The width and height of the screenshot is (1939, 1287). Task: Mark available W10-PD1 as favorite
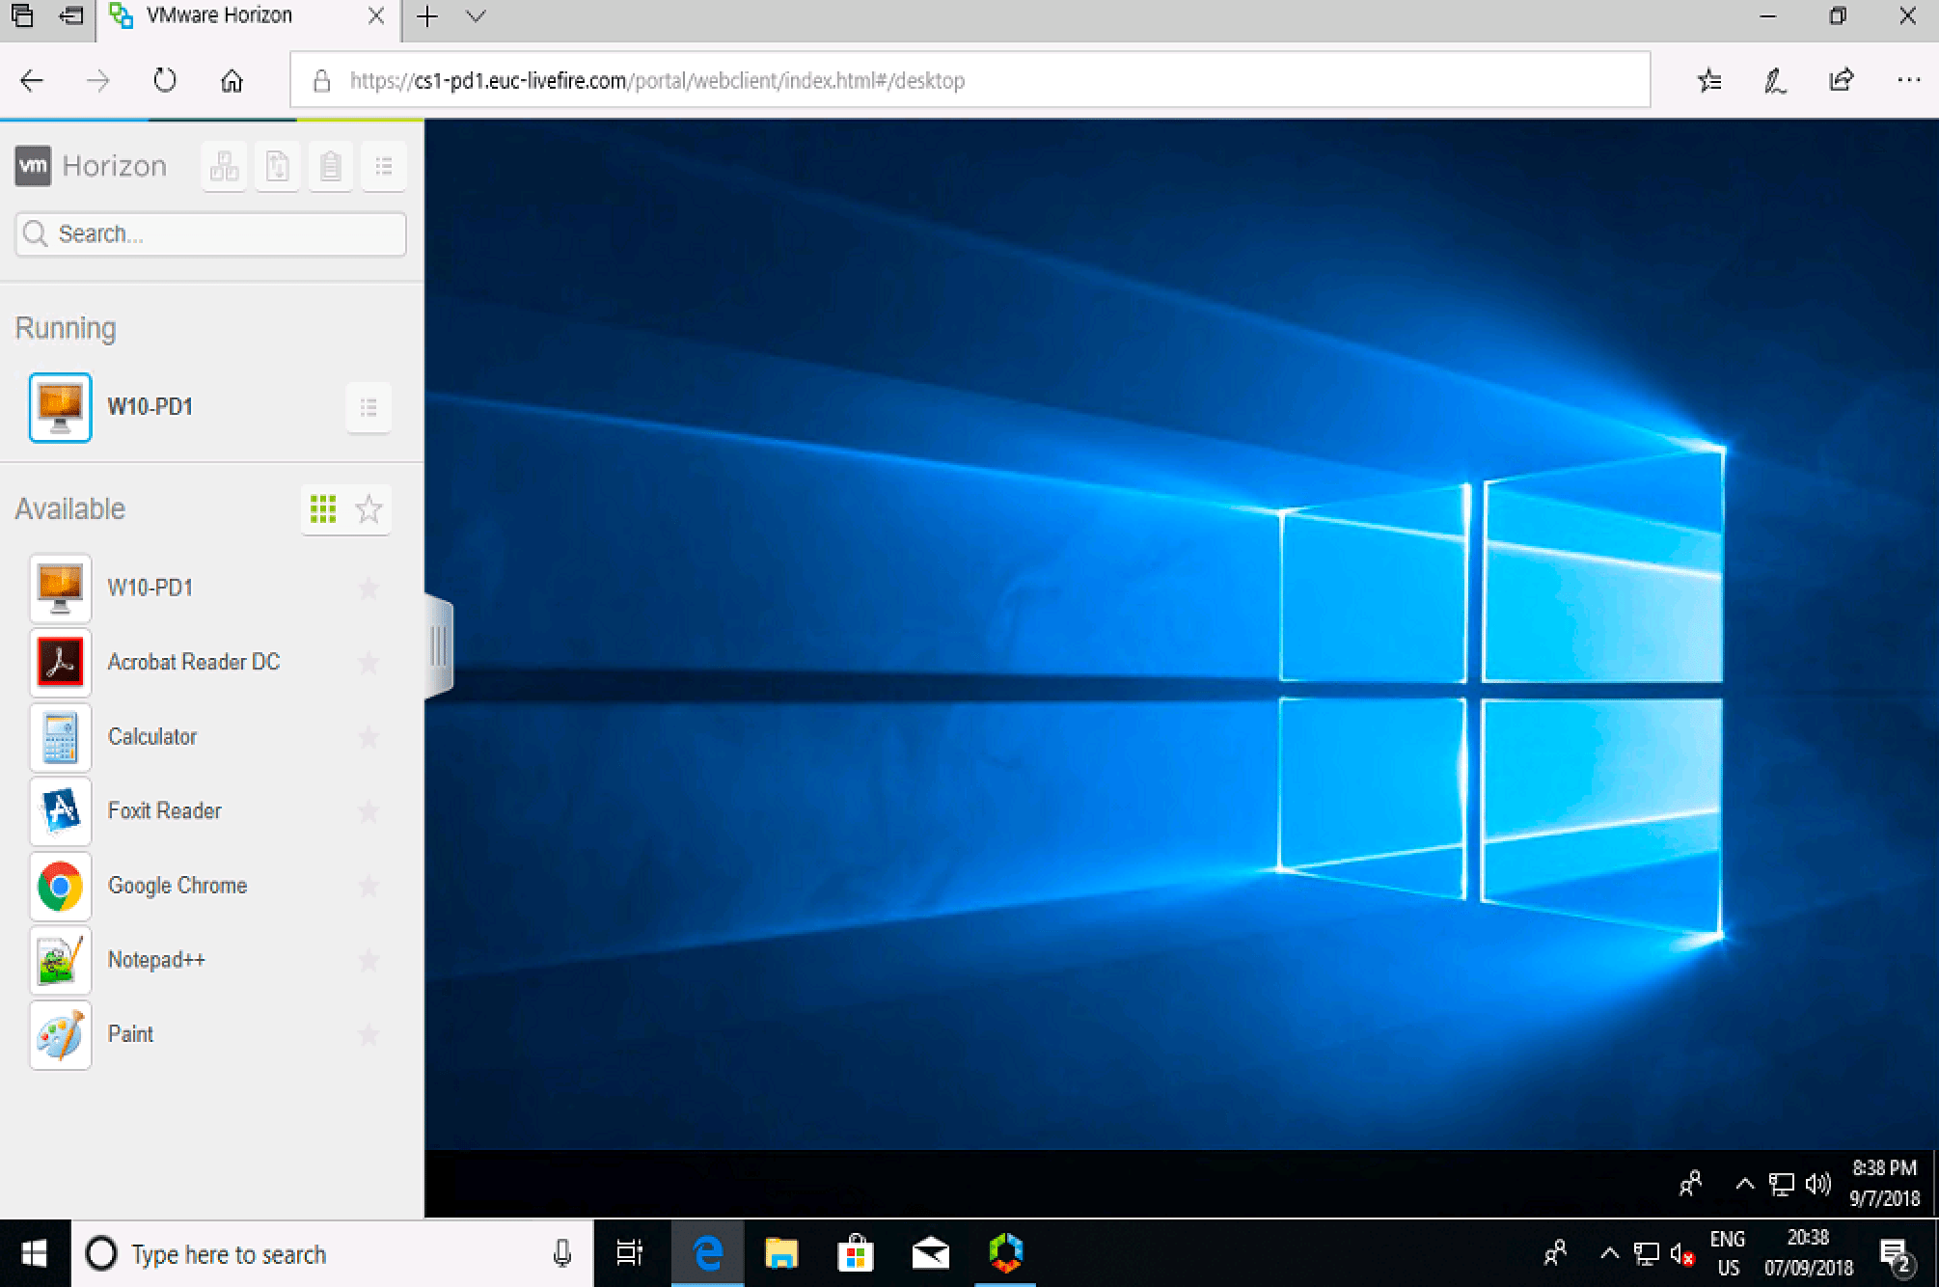369,588
